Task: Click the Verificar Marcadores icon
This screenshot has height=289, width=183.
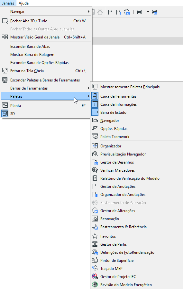Action: point(95,170)
